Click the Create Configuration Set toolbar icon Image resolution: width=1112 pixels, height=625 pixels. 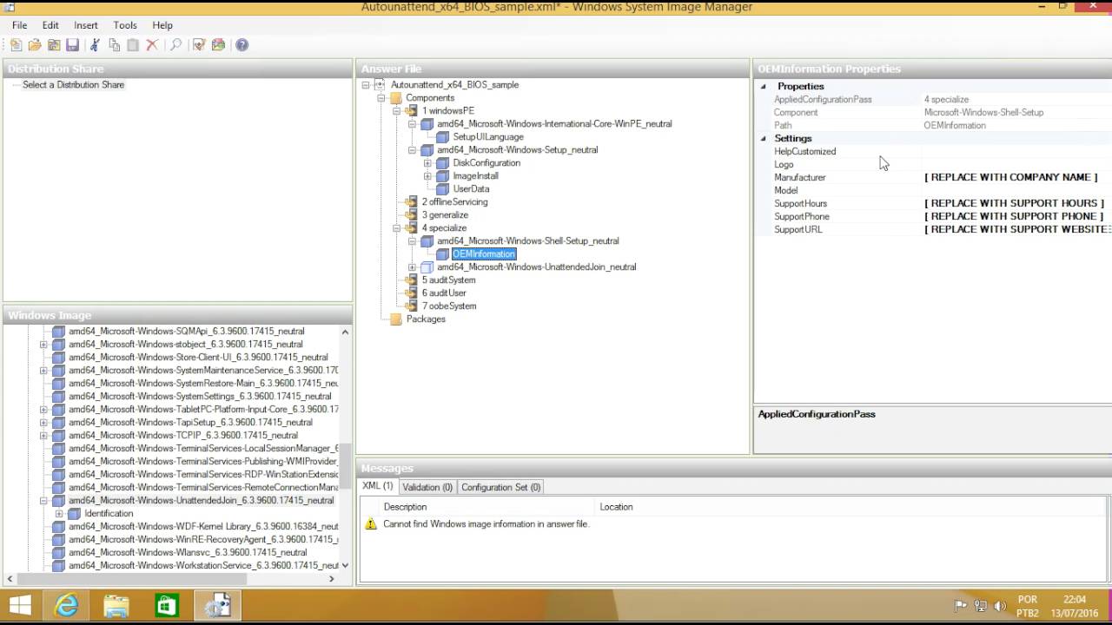[x=218, y=45]
